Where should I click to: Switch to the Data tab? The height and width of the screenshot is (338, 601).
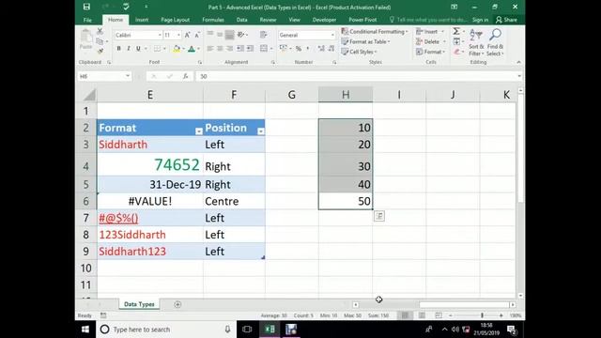click(242, 20)
